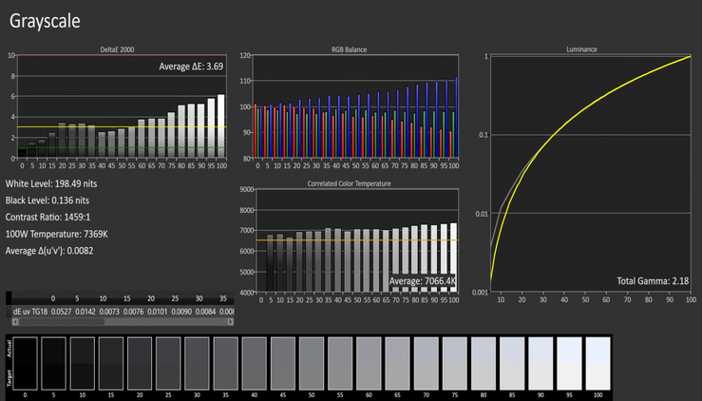Click the tallest DeltaE 2000 bar at 100
Viewport: 702px width, 401px height.
pos(221,125)
